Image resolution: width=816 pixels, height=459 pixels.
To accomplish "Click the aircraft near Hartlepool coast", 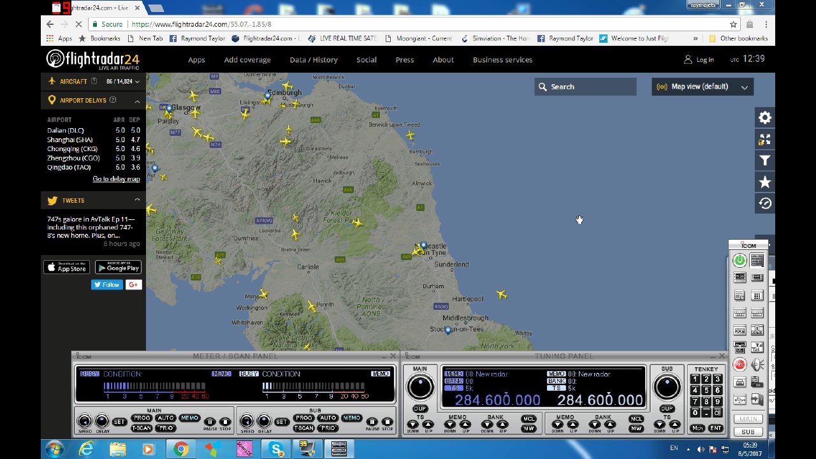I will 502,295.
